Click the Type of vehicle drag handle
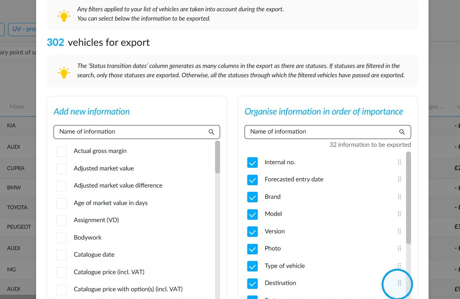Viewport: 460px width, 299px height. tap(399, 266)
